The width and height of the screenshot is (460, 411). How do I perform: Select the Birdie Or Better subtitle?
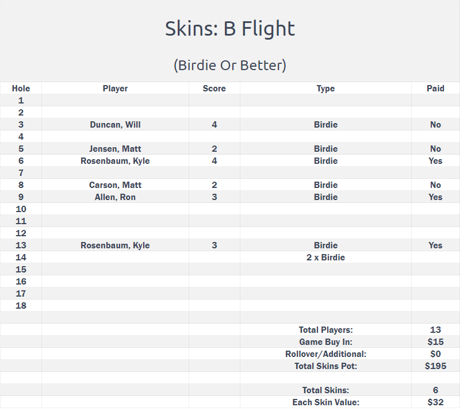tap(230, 65)
